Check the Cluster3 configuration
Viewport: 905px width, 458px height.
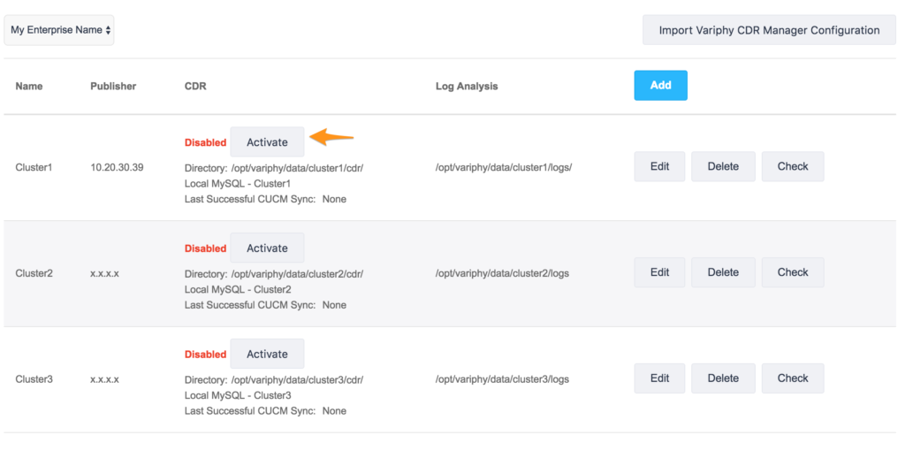793,378
